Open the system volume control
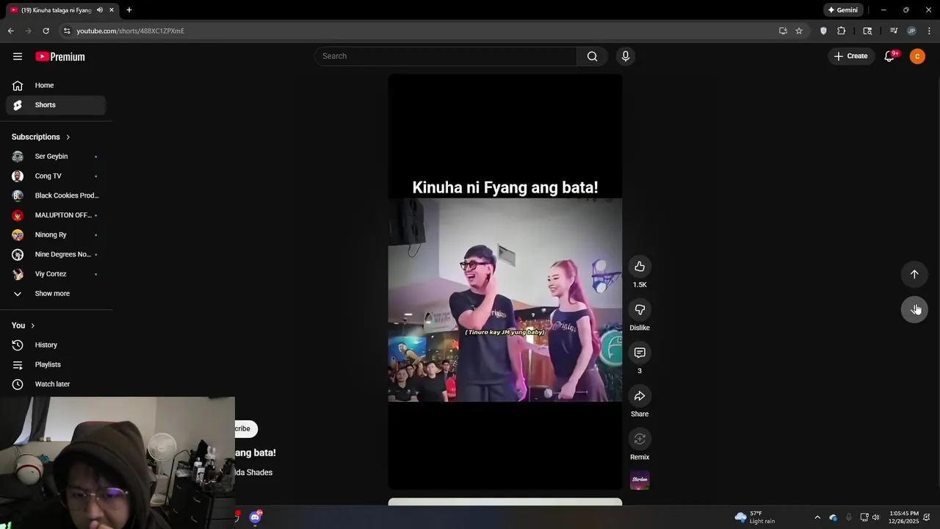This screenshot has width=940, height=529. click(875, 517)
